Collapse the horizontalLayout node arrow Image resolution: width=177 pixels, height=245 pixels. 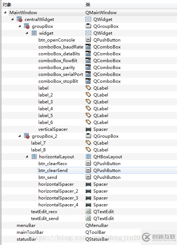click(x=27, y=156)
